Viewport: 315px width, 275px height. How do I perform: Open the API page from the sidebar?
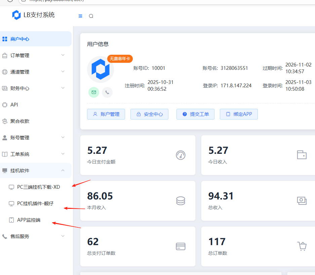(15, 104)
